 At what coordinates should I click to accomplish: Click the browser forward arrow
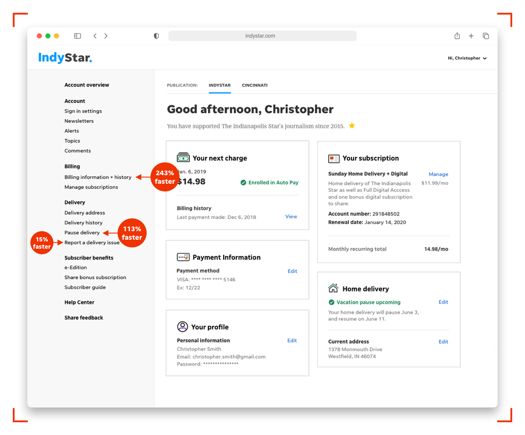click(106, 36)
